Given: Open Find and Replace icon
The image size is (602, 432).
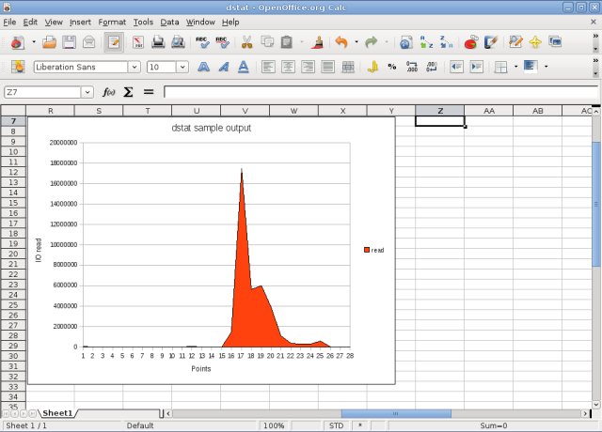Looking at the screenshot, I should 515,41.
